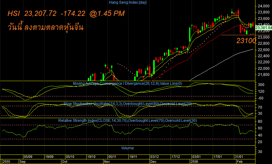Select the 03/01 date marker
The image size is (272, 164).
(x=197, y=157)
